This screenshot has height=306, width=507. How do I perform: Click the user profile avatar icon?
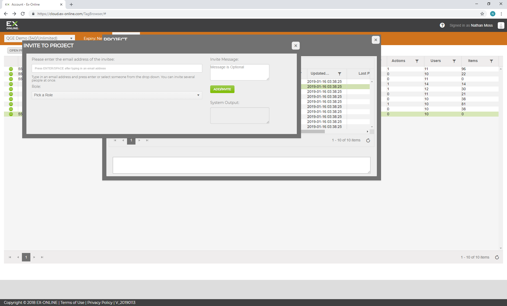pos(501,25)
